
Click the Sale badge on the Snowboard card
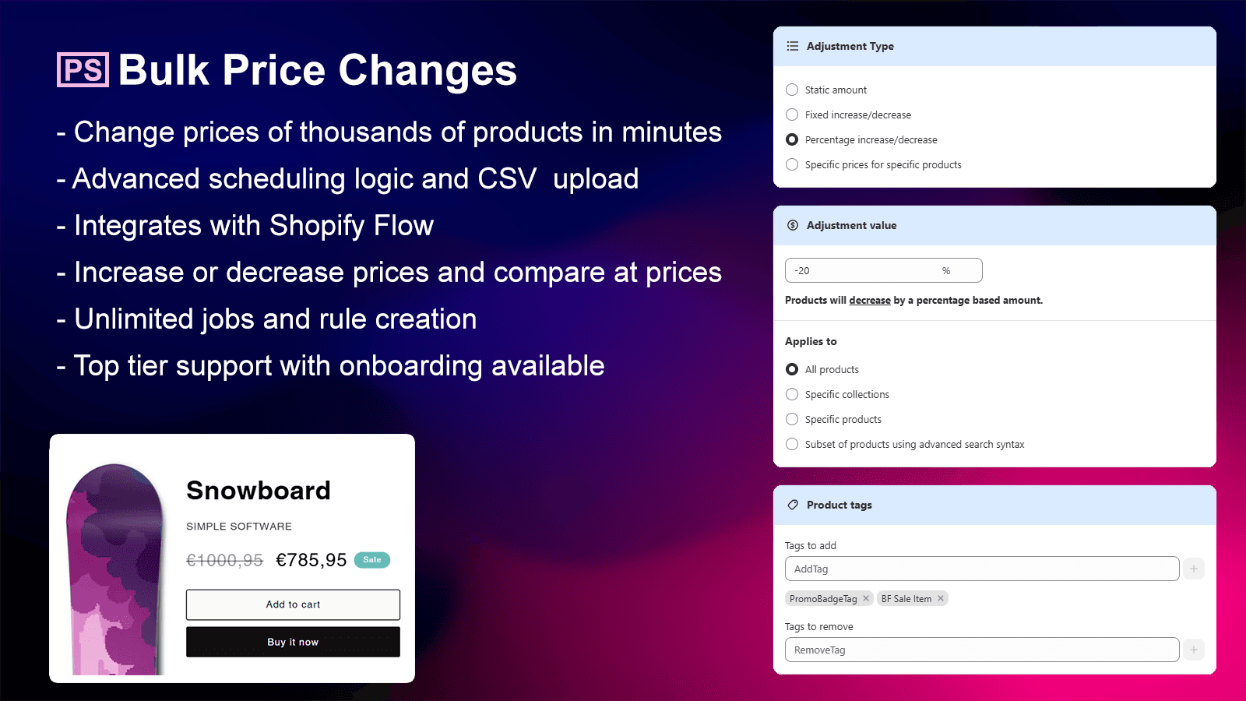click(371, 559)
